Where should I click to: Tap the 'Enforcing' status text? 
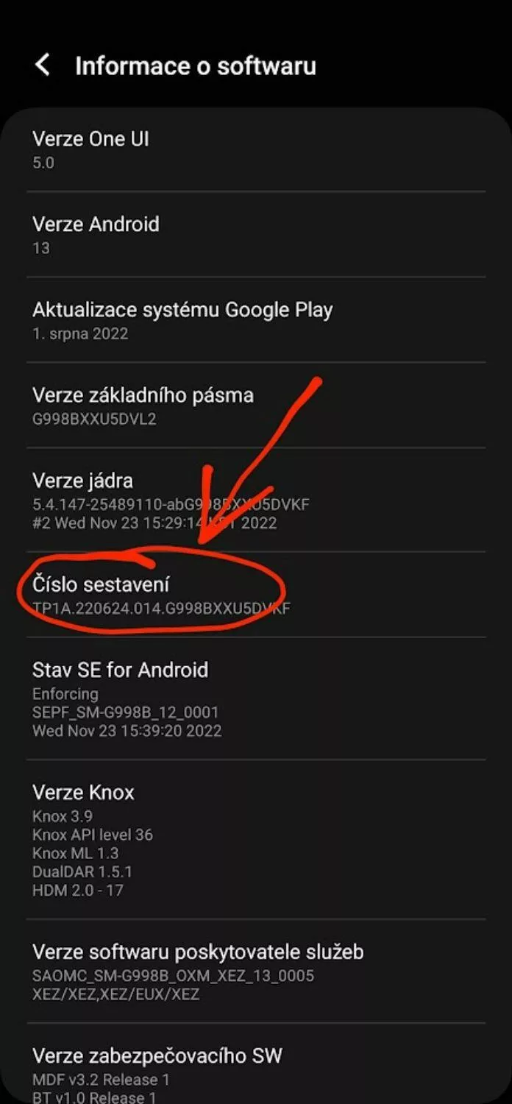(x=65, y=694)
